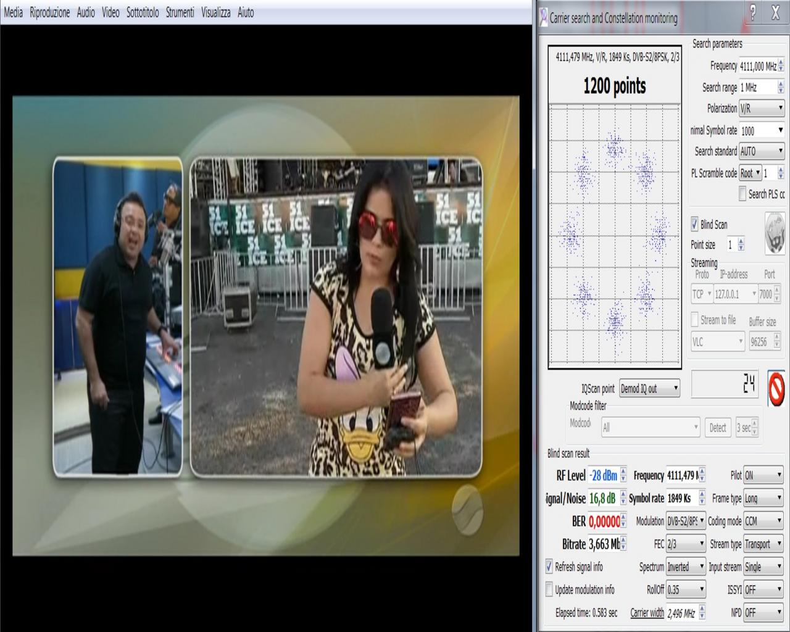Open the Spectrum Inverted dropdown
790x632 pixels.
686,567
